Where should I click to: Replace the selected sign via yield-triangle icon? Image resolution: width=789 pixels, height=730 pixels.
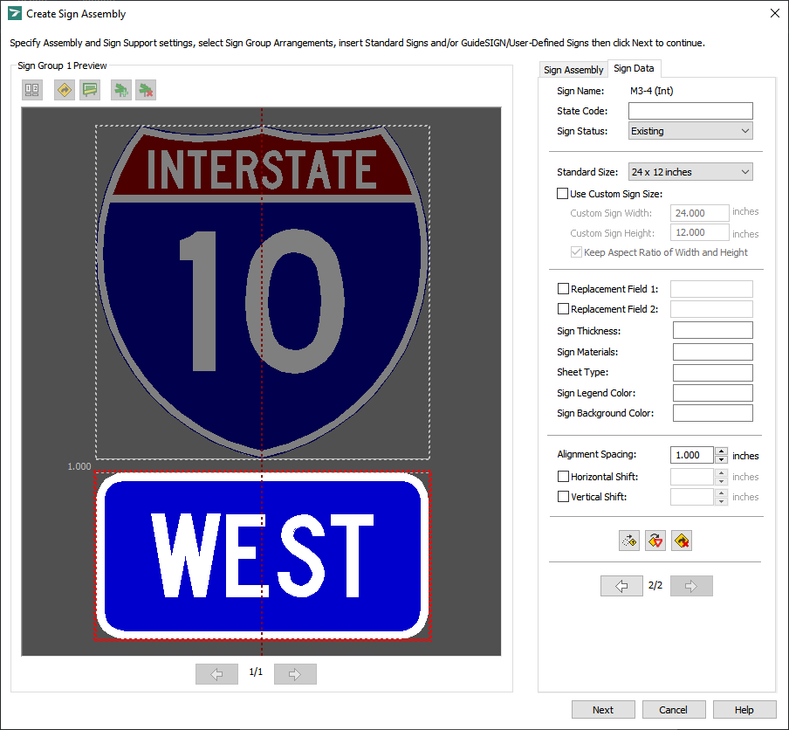pyautogui.click(x=655, y=541)
